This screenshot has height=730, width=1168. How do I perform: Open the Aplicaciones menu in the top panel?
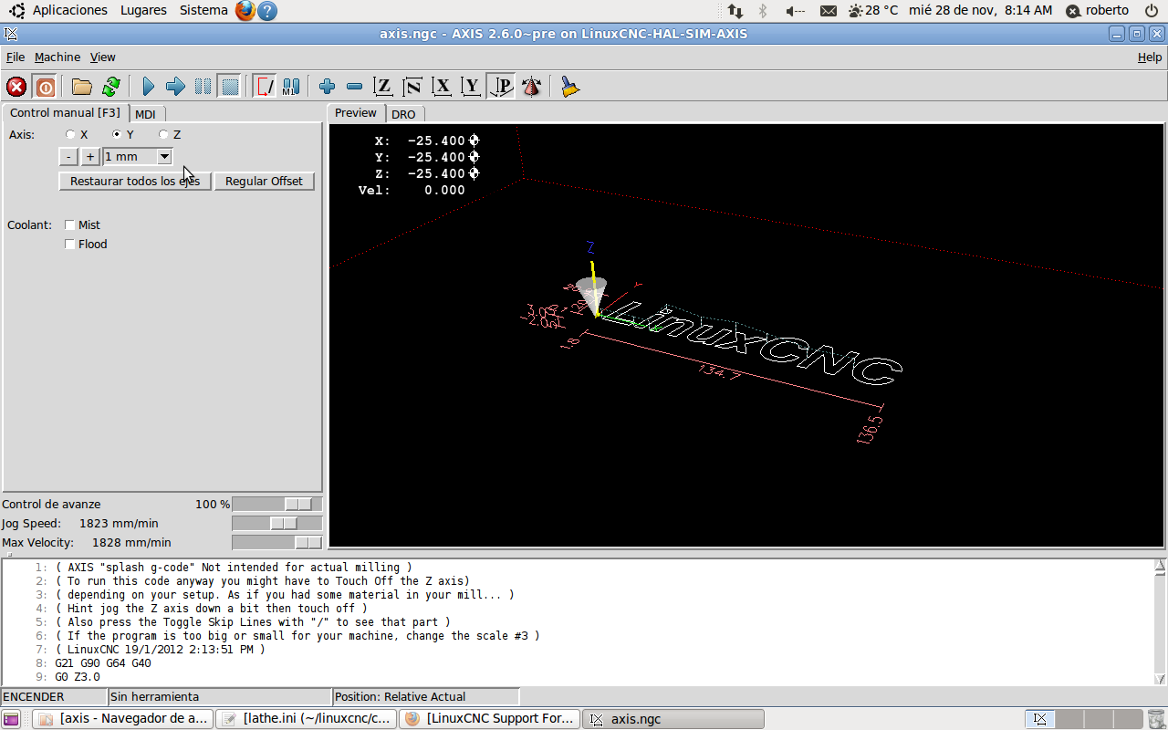click(x=69, y=10)
